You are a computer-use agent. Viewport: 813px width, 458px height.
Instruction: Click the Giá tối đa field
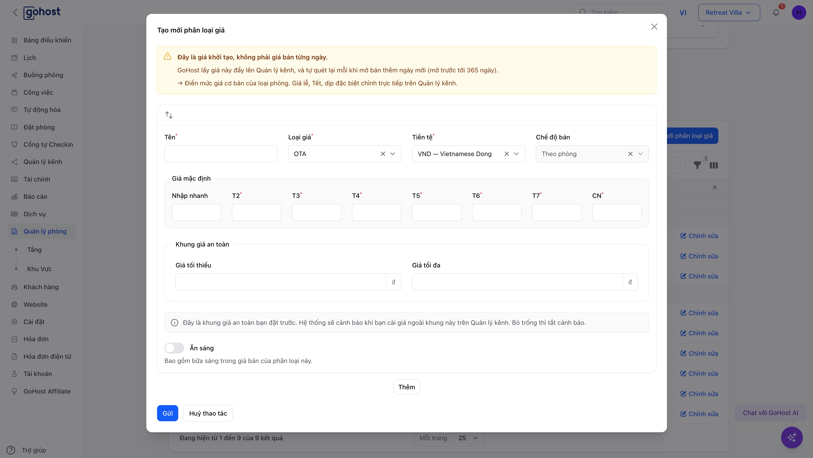coord(517,282)
